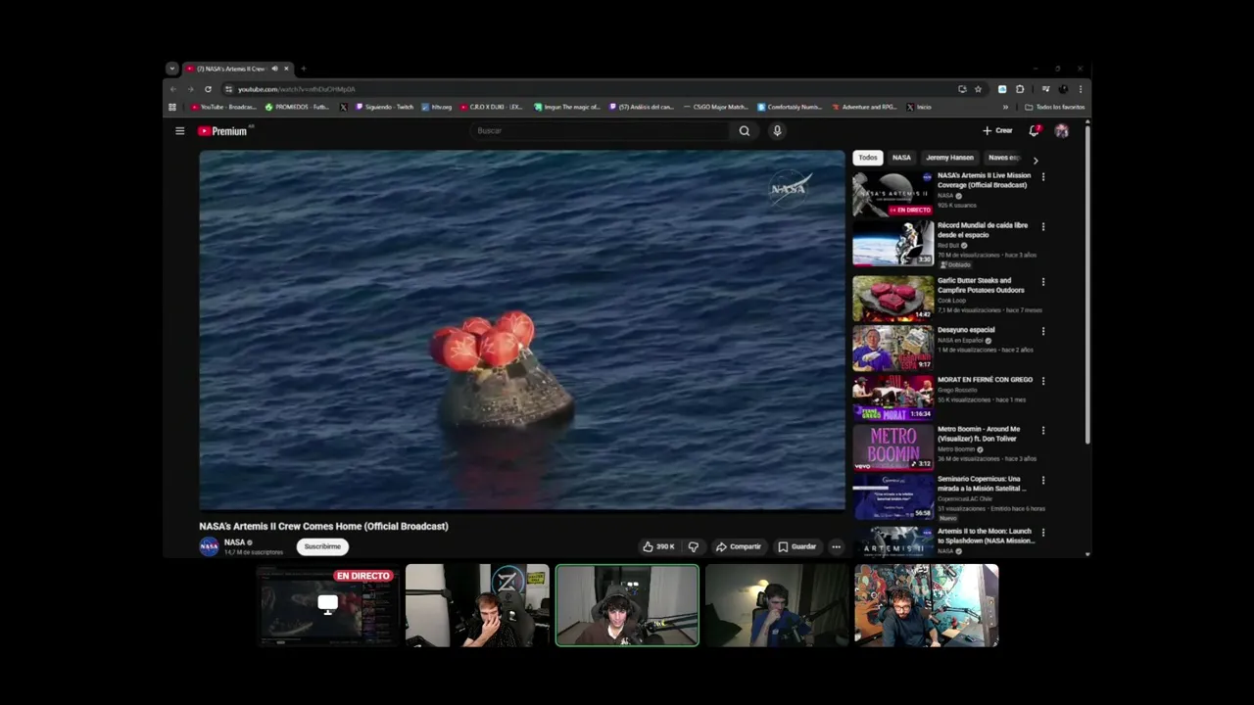Screen dimensions: 1254x705
Task: Open NASA's Artemis II Live Mission Coverage thumbnail
Action: (892, 194)
